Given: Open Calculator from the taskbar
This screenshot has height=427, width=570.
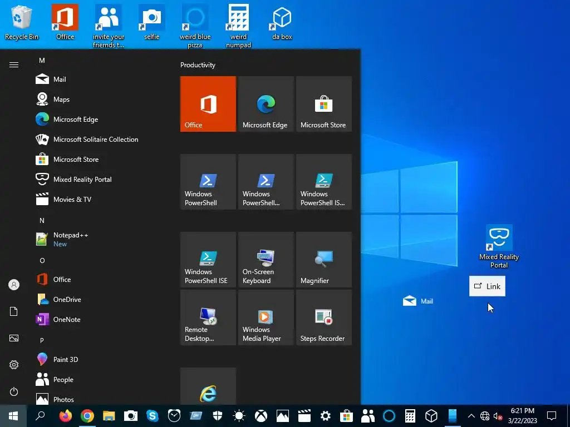Looking at the screenshot, I should (410, 416).
